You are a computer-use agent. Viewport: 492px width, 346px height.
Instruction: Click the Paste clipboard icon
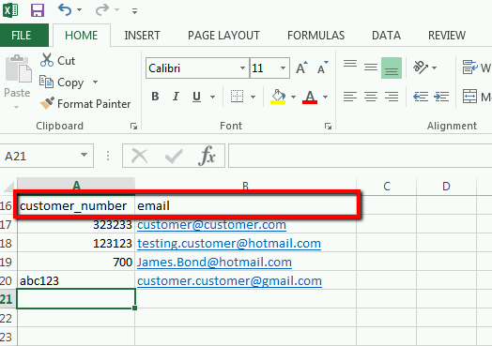point(18,68)
